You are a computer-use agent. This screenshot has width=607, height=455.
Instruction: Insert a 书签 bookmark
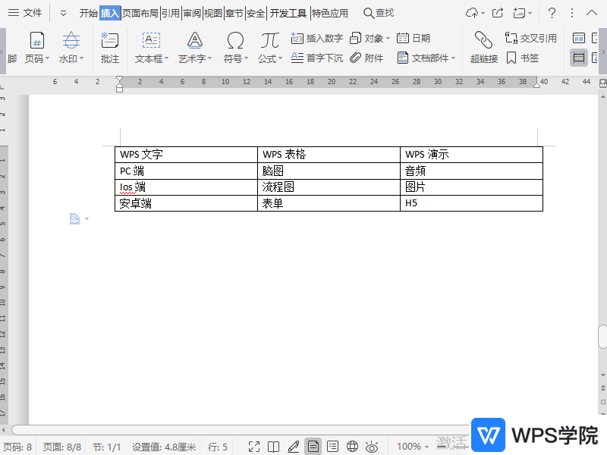click(523, 58)
